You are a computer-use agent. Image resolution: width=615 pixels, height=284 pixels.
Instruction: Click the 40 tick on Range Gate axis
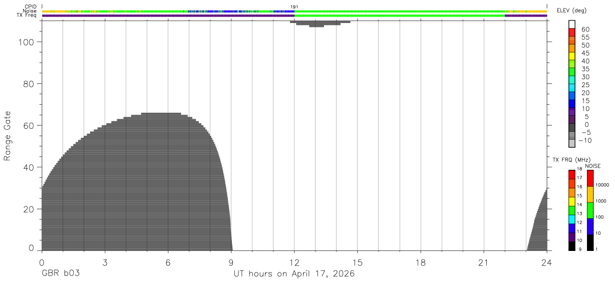(30, 167)
